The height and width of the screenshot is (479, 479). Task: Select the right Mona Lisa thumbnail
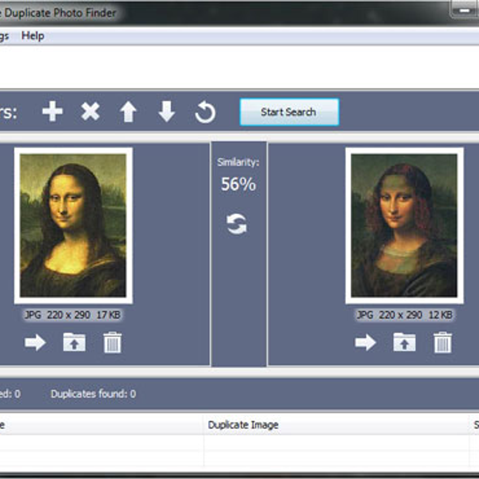[x=404, y=226]
